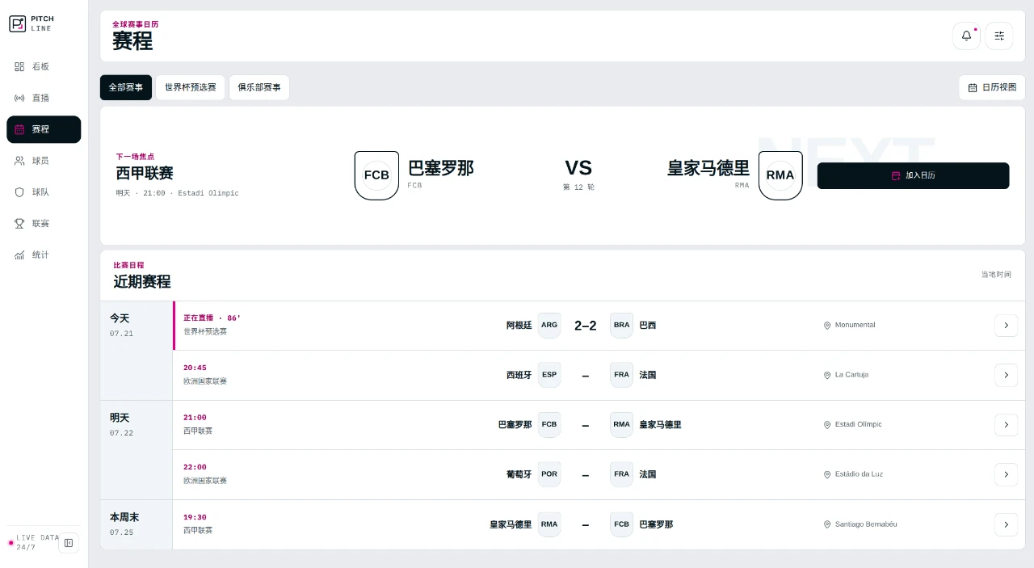Click La Cartuja venue location pin
Viewport: 1034px width, 568px height.
coord(827,376)
